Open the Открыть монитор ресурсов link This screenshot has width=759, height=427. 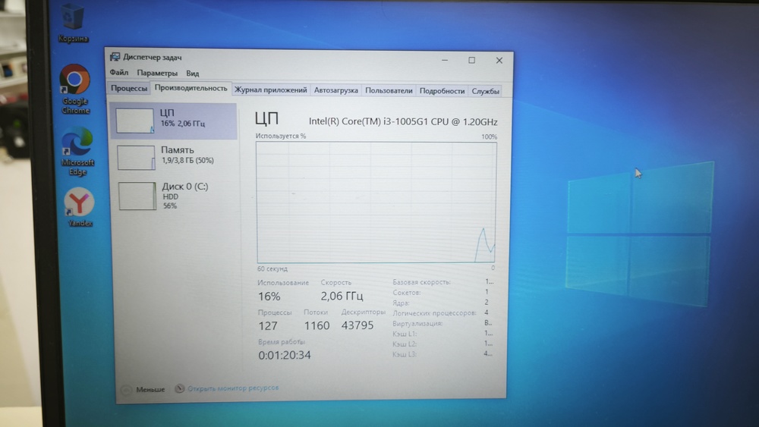(233, 388)
